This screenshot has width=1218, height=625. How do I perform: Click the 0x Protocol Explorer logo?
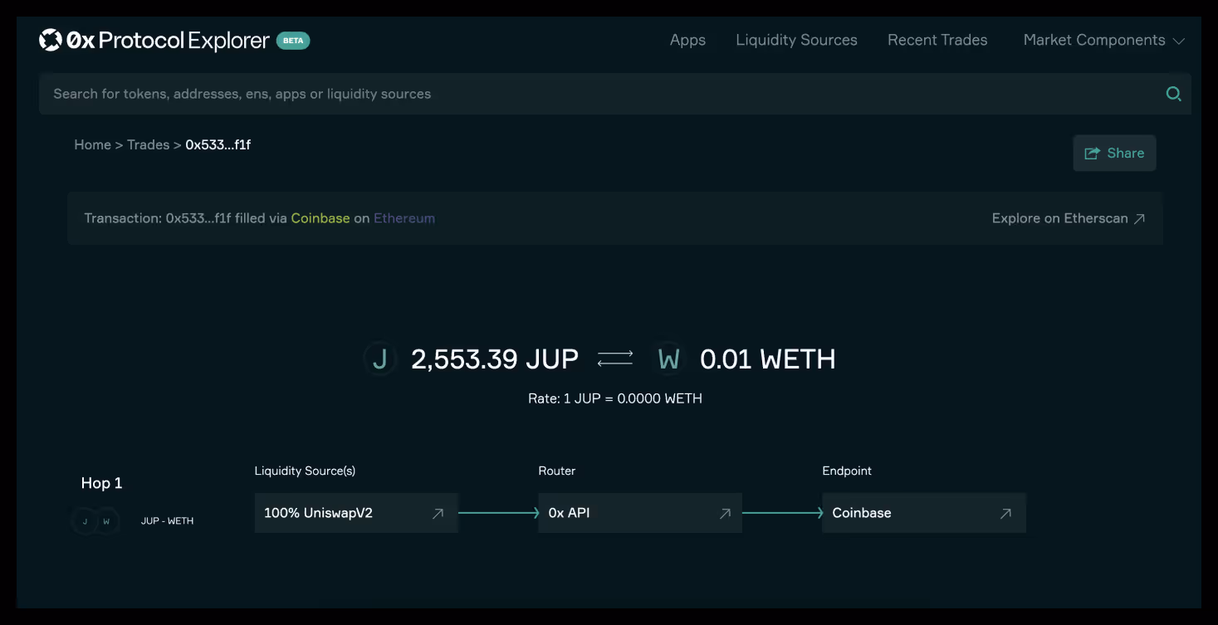[154, 40]
